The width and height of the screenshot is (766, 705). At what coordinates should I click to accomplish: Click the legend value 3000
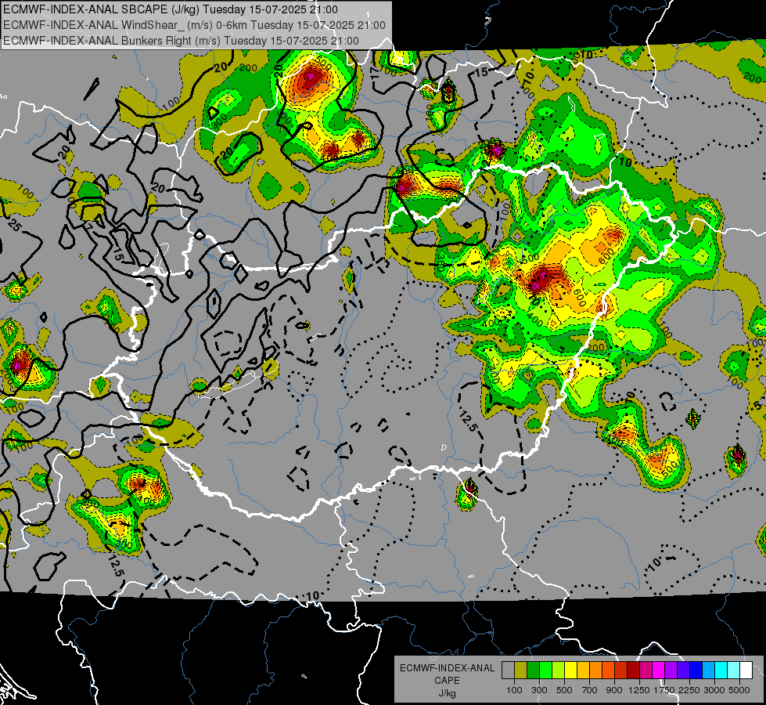click(714, 690)
